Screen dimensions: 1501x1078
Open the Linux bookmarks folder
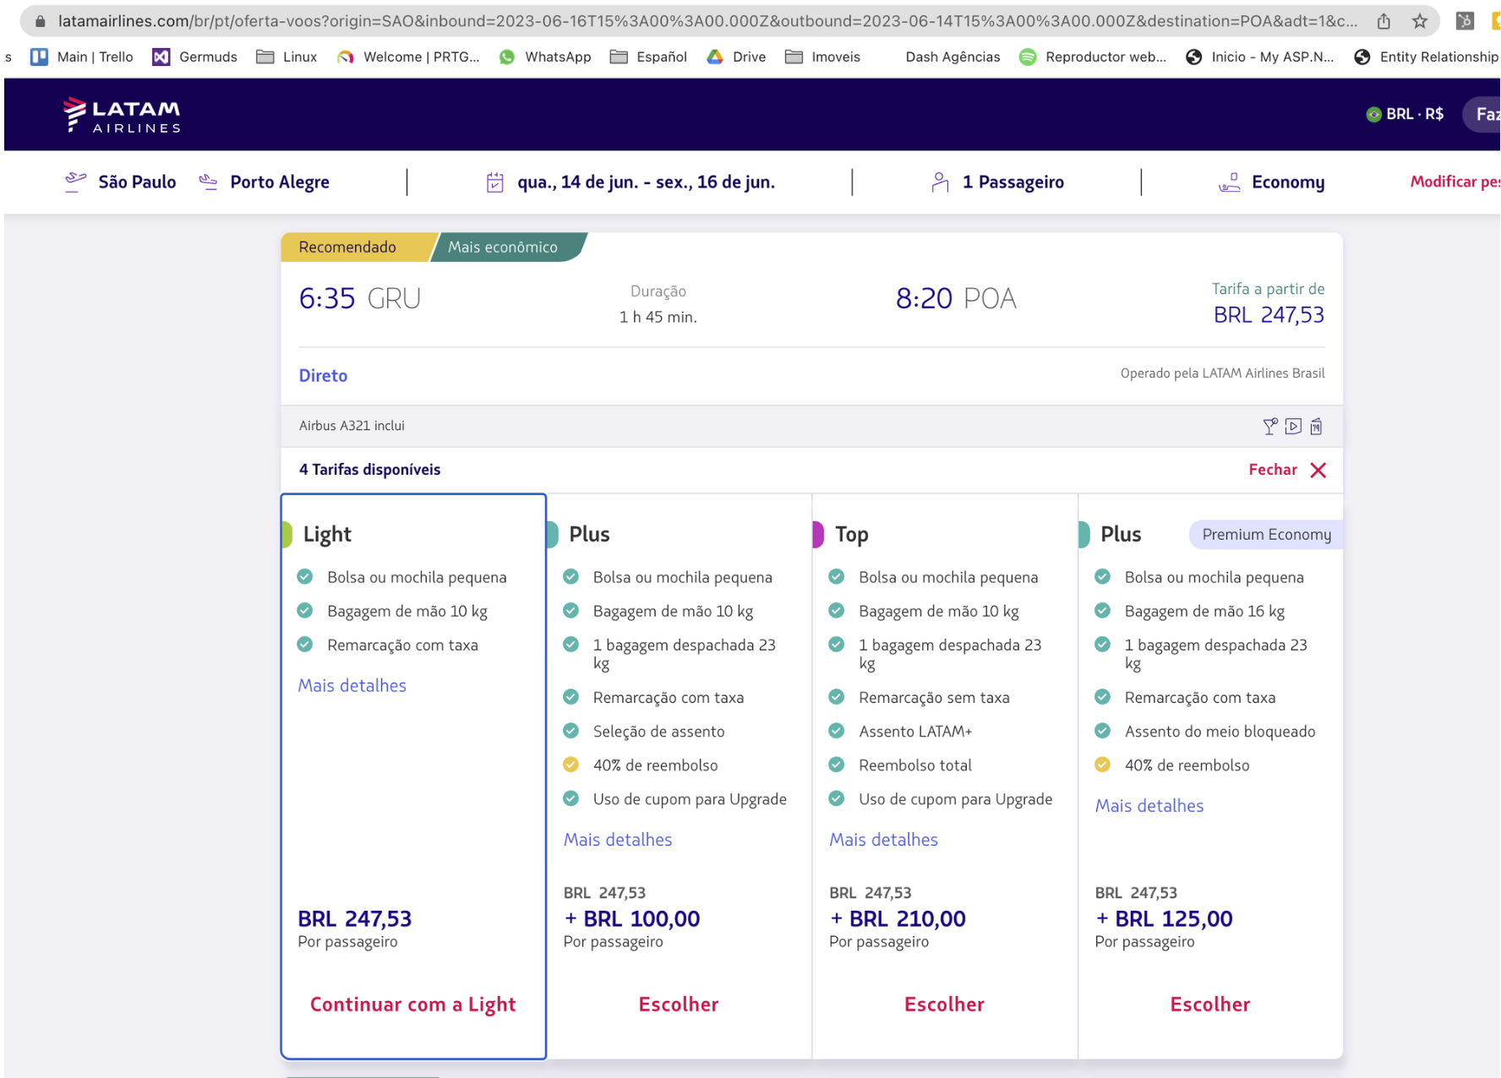[287, 57]
